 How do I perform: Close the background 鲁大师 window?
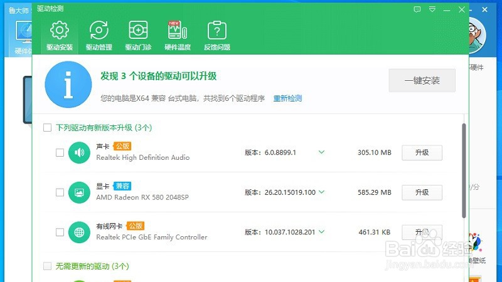tap(484, 9)
